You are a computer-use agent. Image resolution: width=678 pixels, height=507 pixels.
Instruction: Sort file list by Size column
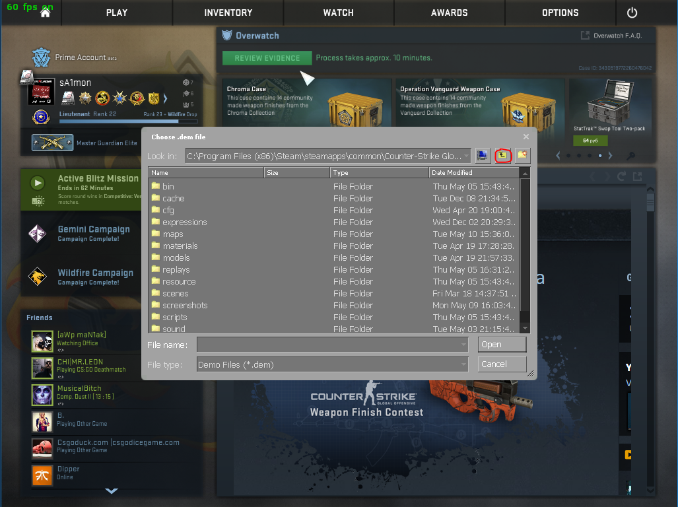[297, 172]
